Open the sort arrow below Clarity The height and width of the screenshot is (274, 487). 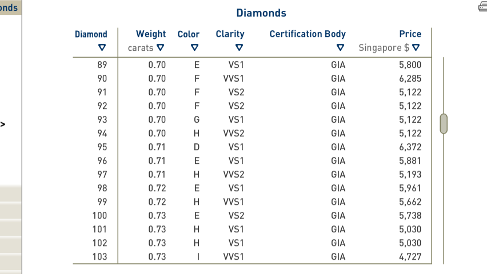[x=239, y=48]
